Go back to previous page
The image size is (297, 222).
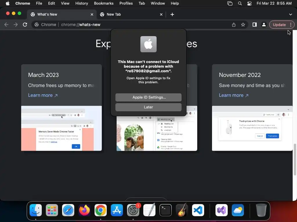click(6, 25)
